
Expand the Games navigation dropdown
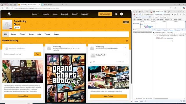coord(35,14)
